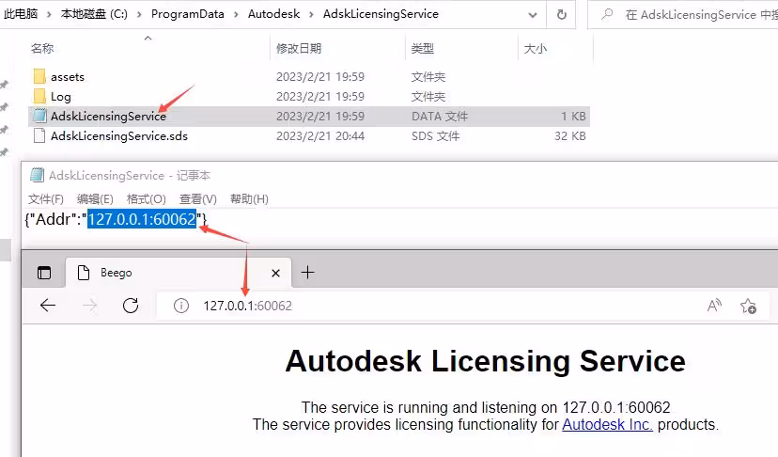Close the Beego browser tab
Viewport: 778px width, 457px height.
coord(276,273)
